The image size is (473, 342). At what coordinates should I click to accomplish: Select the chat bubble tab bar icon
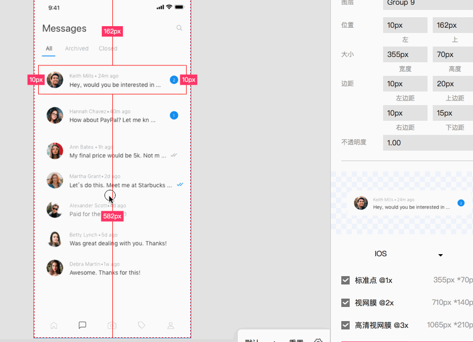(83, 325)
